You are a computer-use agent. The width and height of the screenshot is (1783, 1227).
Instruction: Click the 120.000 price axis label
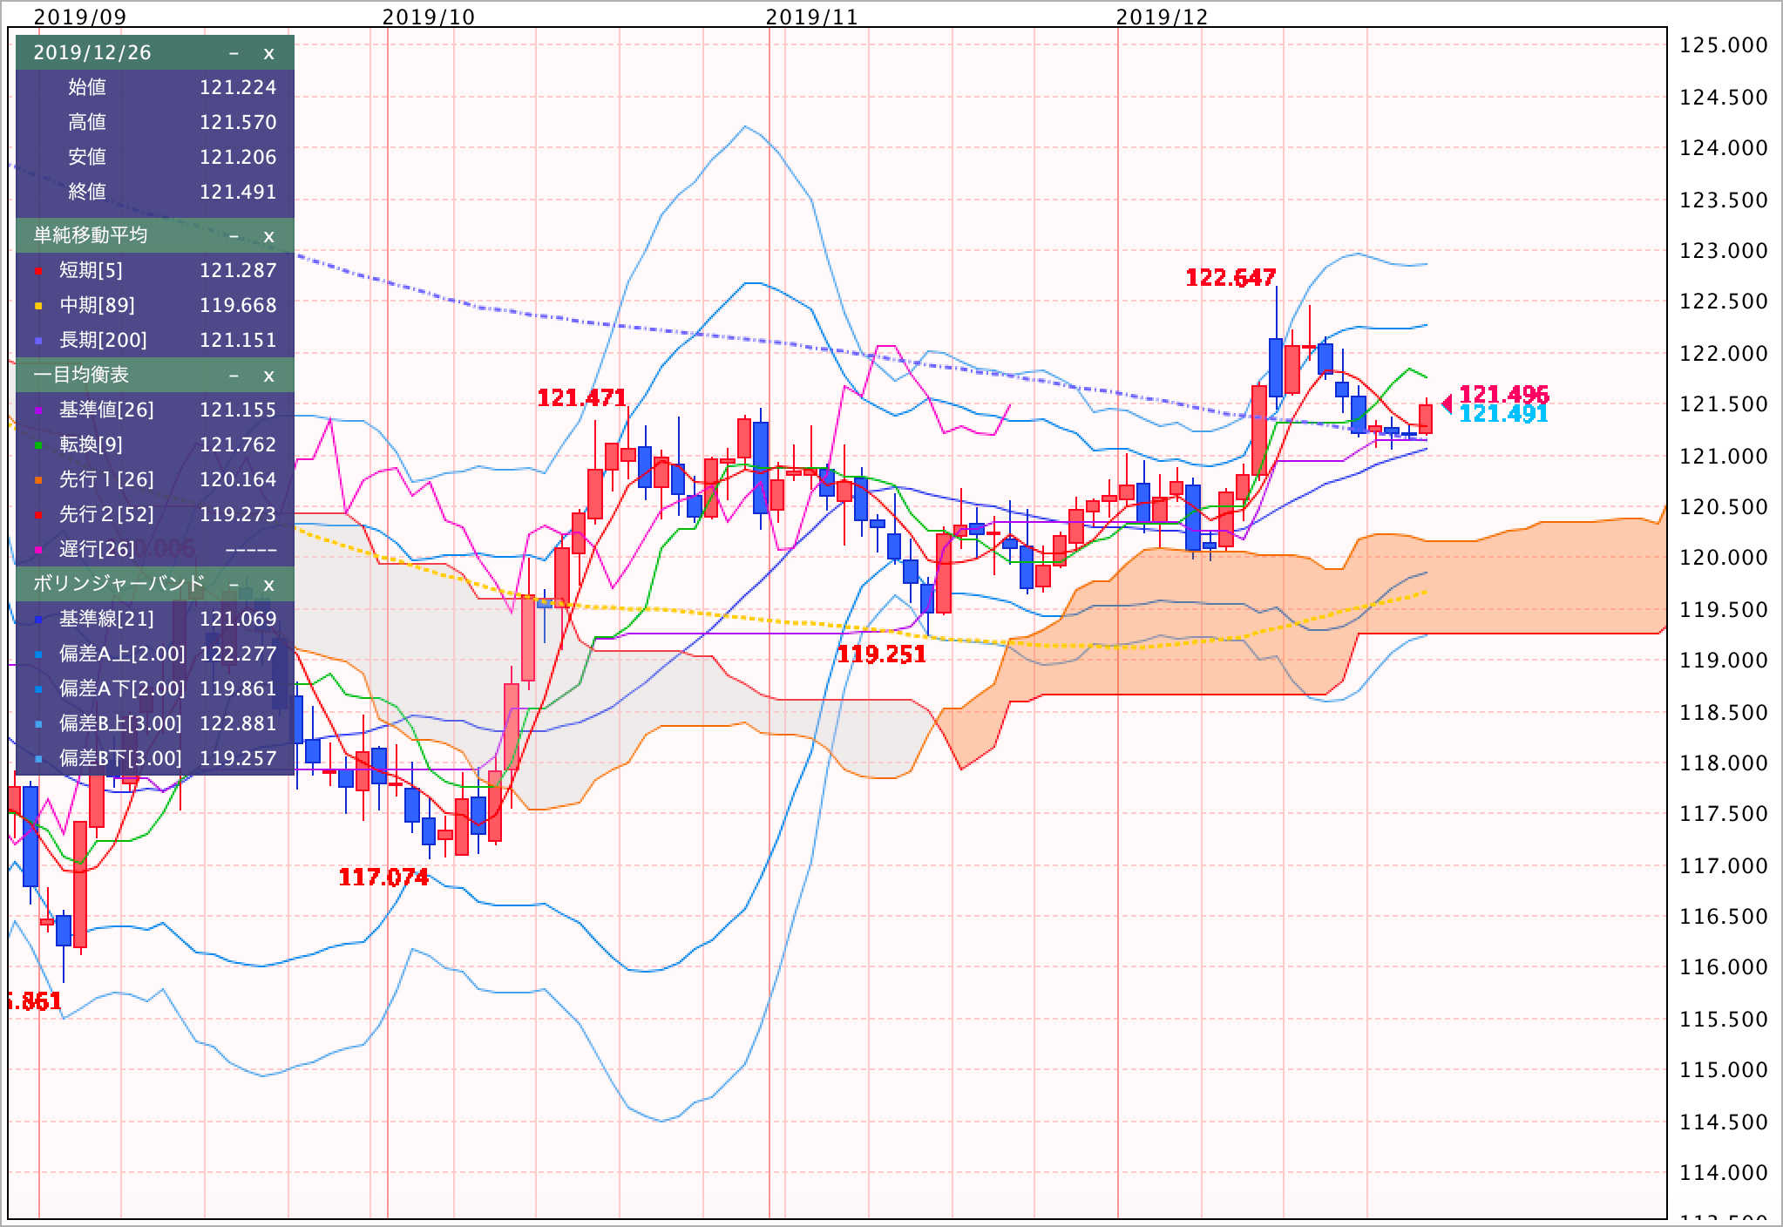pos(1724,558)
